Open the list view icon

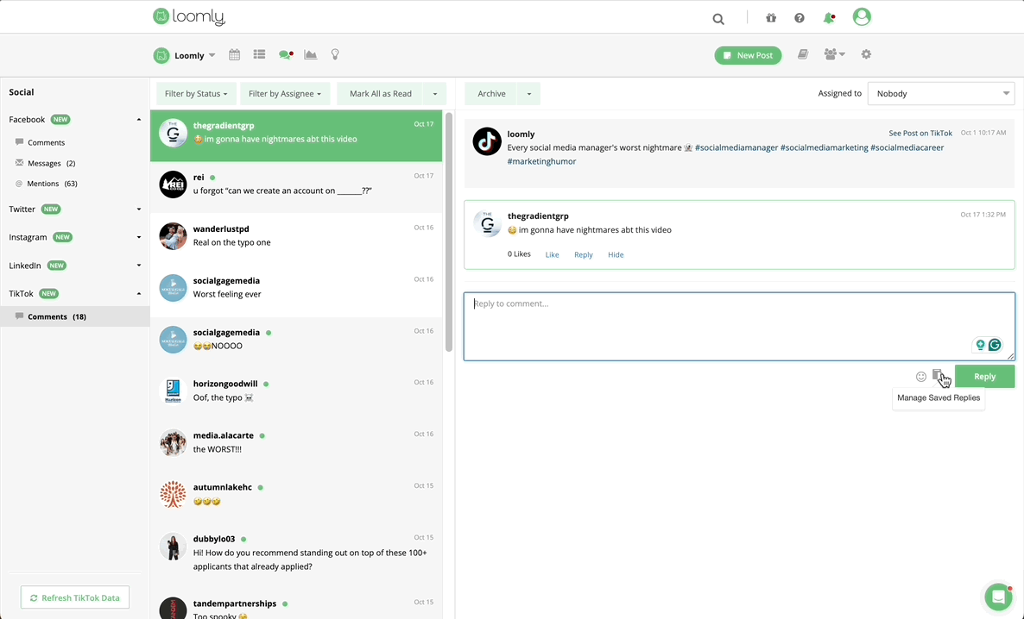(x=259, y=55)
